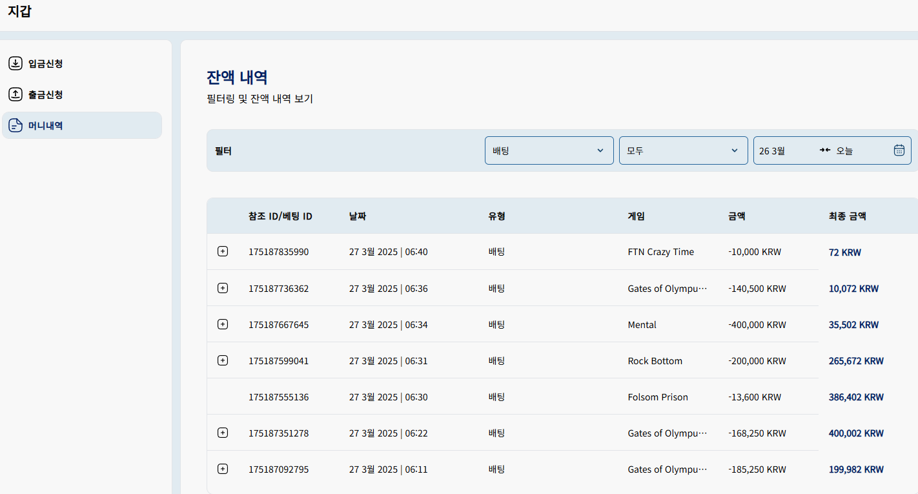Click the -185,250 KRW amount
The image size is (918, 494).
(x=757, y=469)
